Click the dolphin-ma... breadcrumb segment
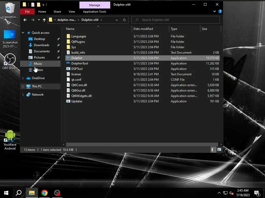Viewport: 265px width, 198px height. (x=67, y=20)
